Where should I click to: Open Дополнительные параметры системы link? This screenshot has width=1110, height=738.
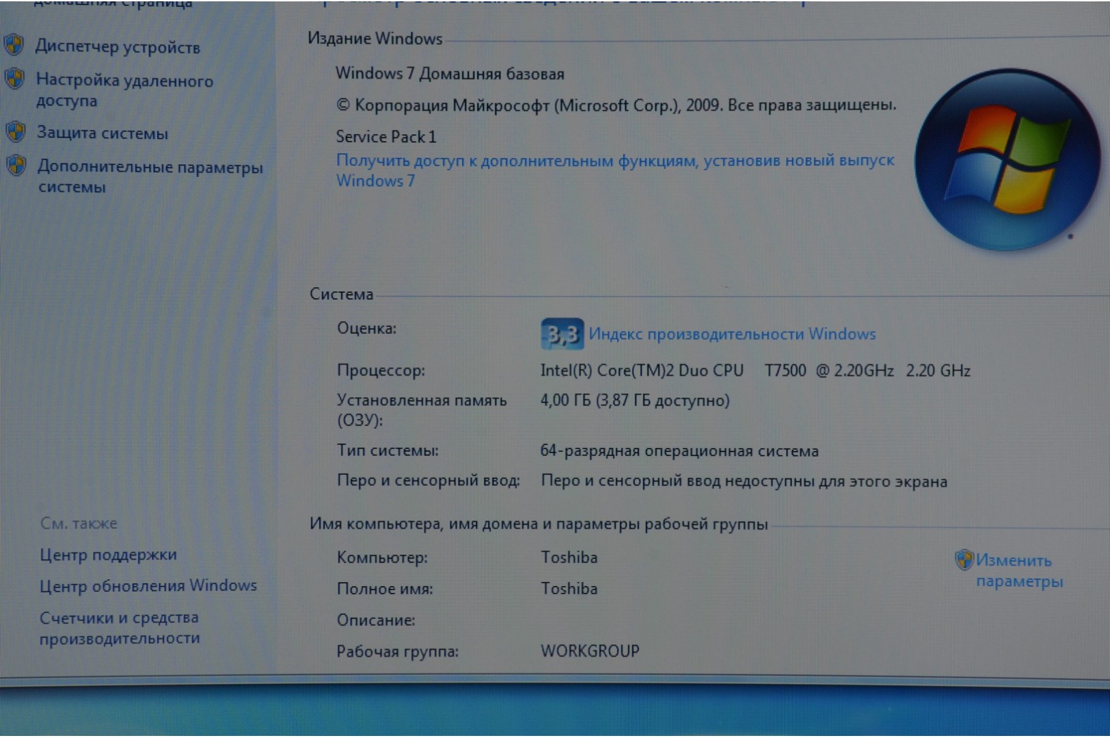[x=150, y=176]
